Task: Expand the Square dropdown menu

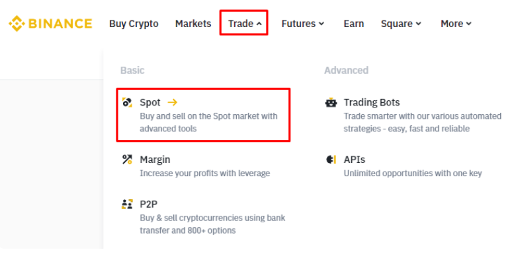Action: tap(401, 24)
